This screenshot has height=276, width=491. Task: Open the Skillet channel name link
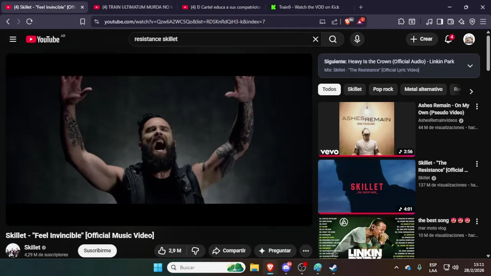coord(32,247)
